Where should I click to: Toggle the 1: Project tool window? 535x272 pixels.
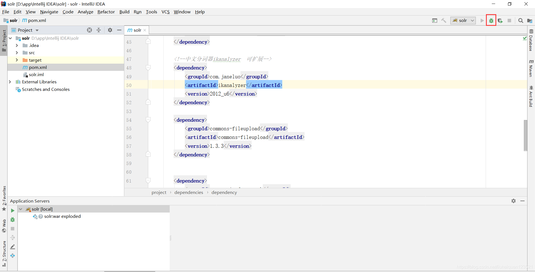[4, 41]
